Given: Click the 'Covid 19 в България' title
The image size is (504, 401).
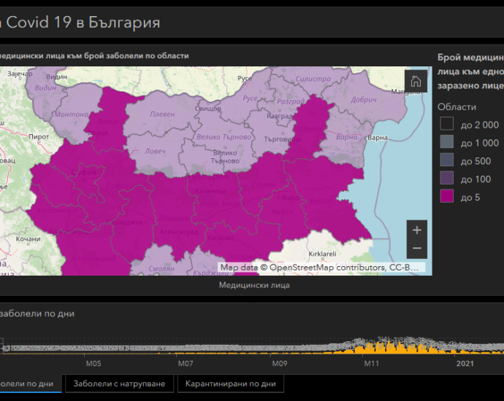Looking at the screenshot, I should pyautogui.click(x=83, y=23).
